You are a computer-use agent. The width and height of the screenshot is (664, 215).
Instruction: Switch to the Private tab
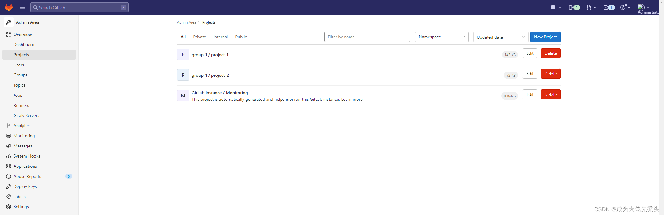click(x=200, y=37)
